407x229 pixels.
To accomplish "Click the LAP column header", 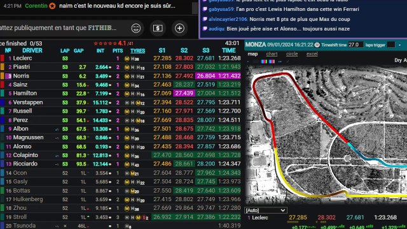I will pos(65,51).
